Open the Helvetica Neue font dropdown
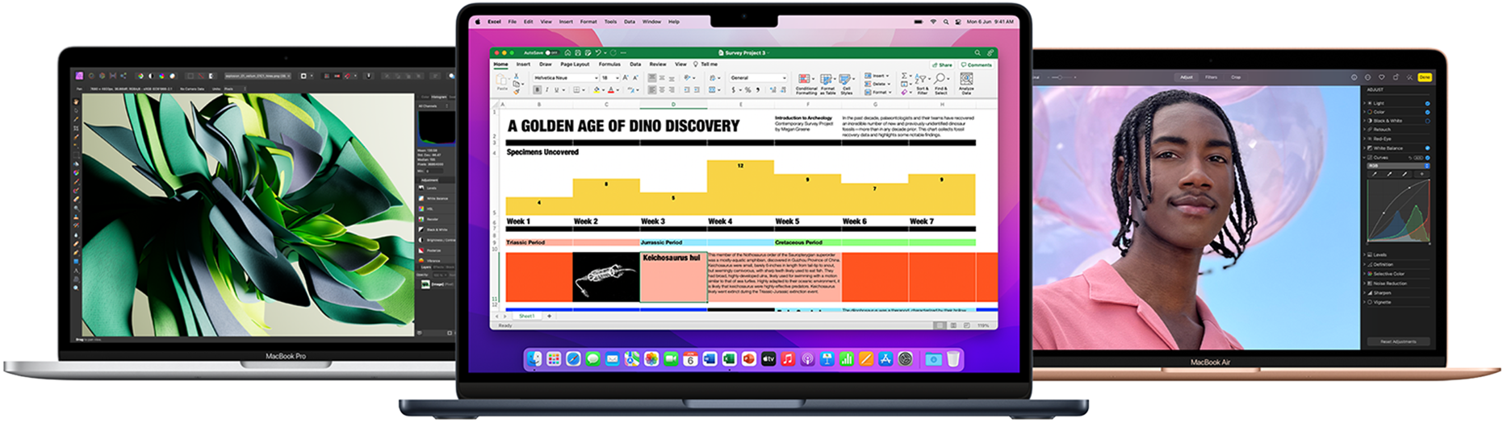Screen dimensions: 1503x422 click(x=563, y=78)
